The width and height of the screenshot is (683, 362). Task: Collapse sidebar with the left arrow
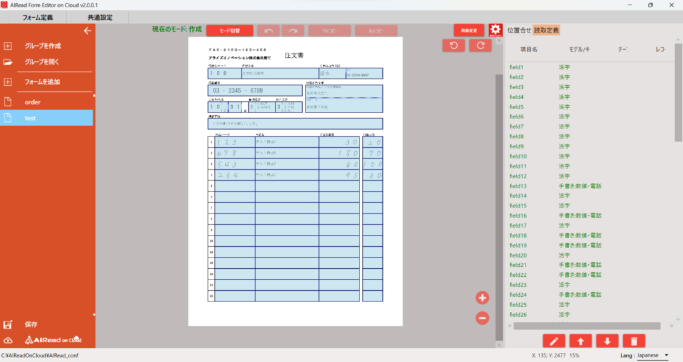click(x=87, y=31)
